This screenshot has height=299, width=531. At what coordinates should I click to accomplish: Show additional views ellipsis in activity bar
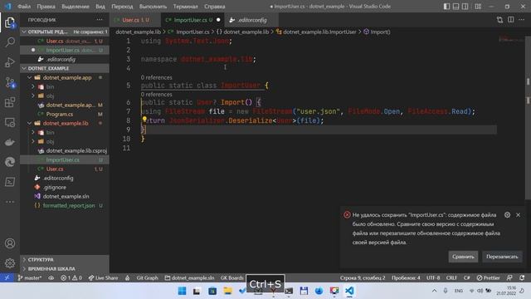tap(10, 202)
